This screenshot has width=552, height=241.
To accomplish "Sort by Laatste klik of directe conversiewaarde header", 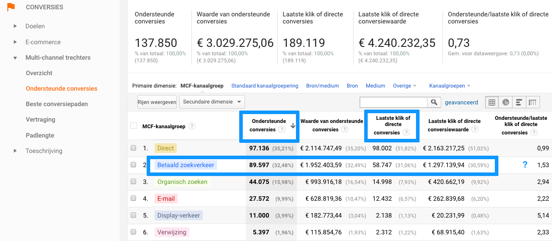I will (454, 125).
